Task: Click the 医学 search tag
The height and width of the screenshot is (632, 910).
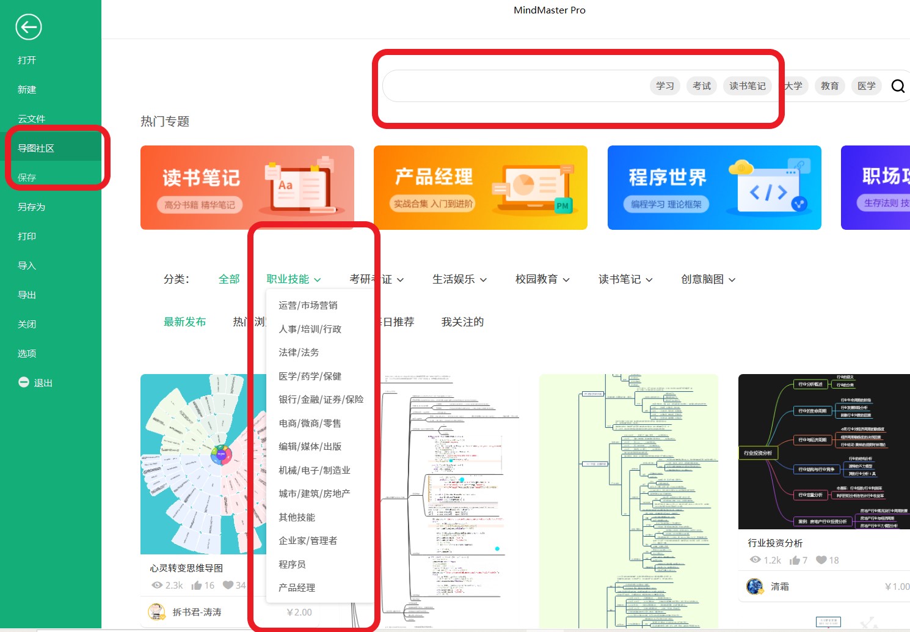Action: click(866, 86)
